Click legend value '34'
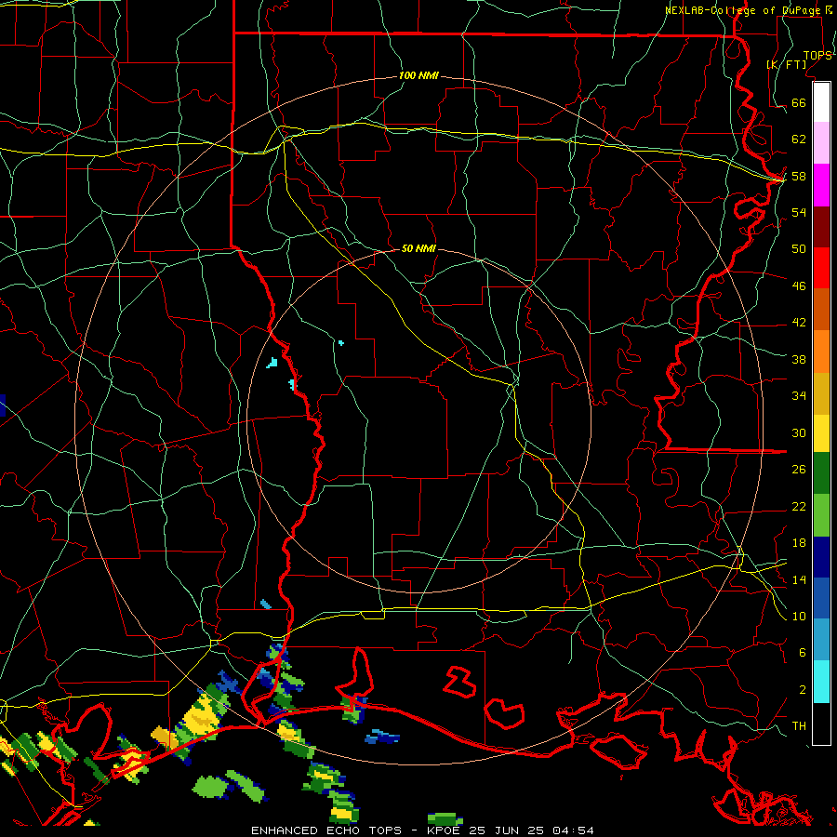837x837 pixels. pyautogui.click(x=799, y=396)
